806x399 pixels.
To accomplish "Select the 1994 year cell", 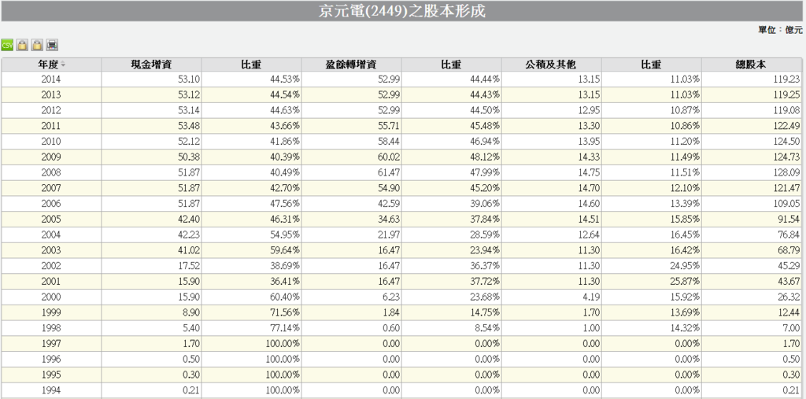I will [51, 390].
